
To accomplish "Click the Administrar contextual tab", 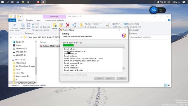I will click(54, 17).
